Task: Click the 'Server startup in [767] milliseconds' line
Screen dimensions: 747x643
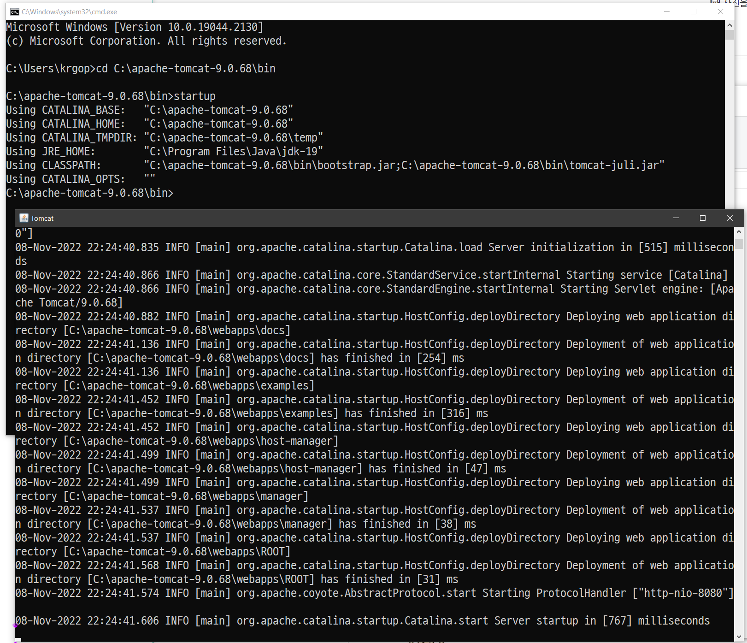Action: (363, 621)
